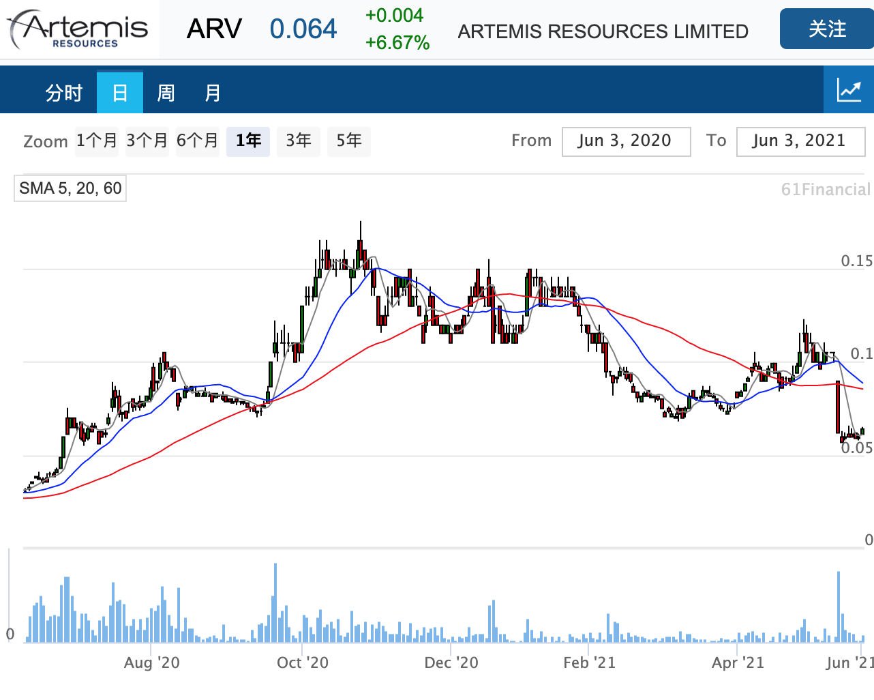Click the +6.67% change value

[x=397, y=43]
